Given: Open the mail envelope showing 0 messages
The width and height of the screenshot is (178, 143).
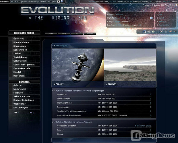Looking at the screenshot, I should 31,113.
